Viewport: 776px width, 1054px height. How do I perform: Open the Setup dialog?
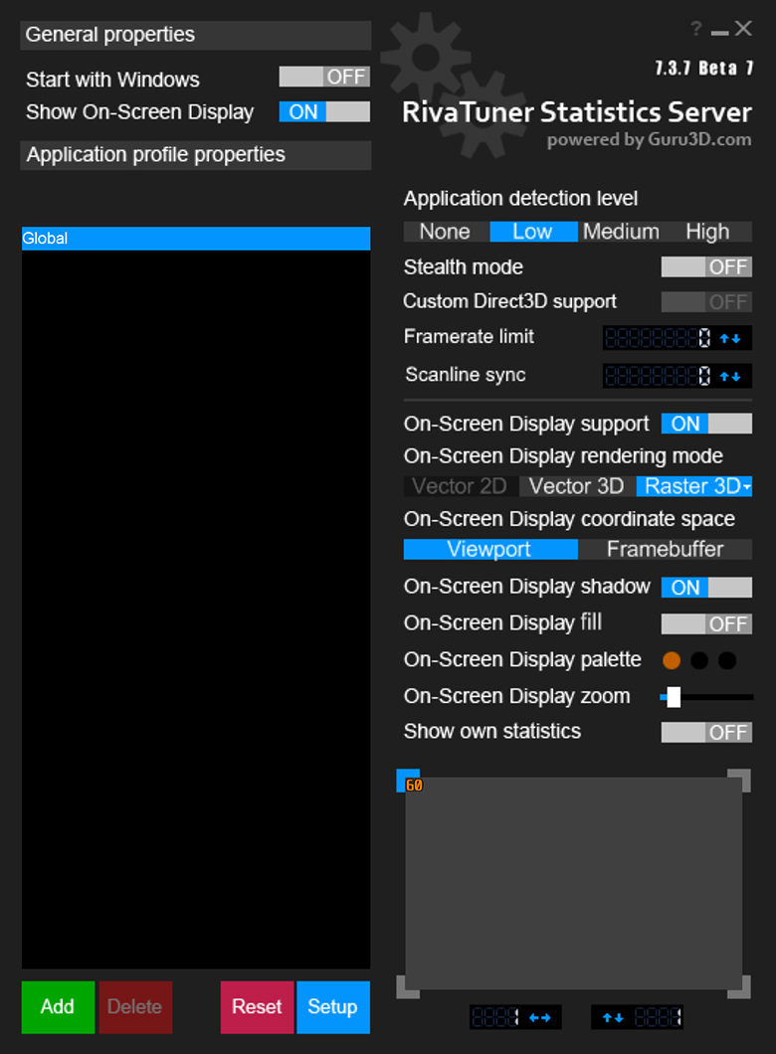point(332,1007)
